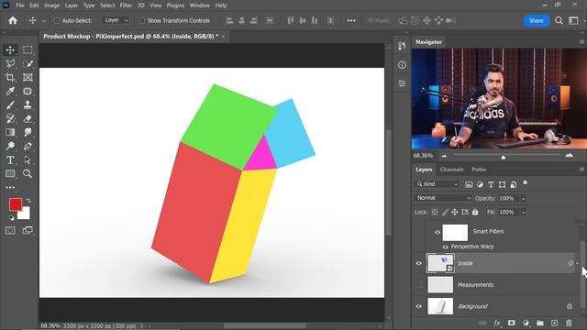Open the Fill dropdown arrow
The height and width of the screenshot is (330, 587).
[524, 212]
